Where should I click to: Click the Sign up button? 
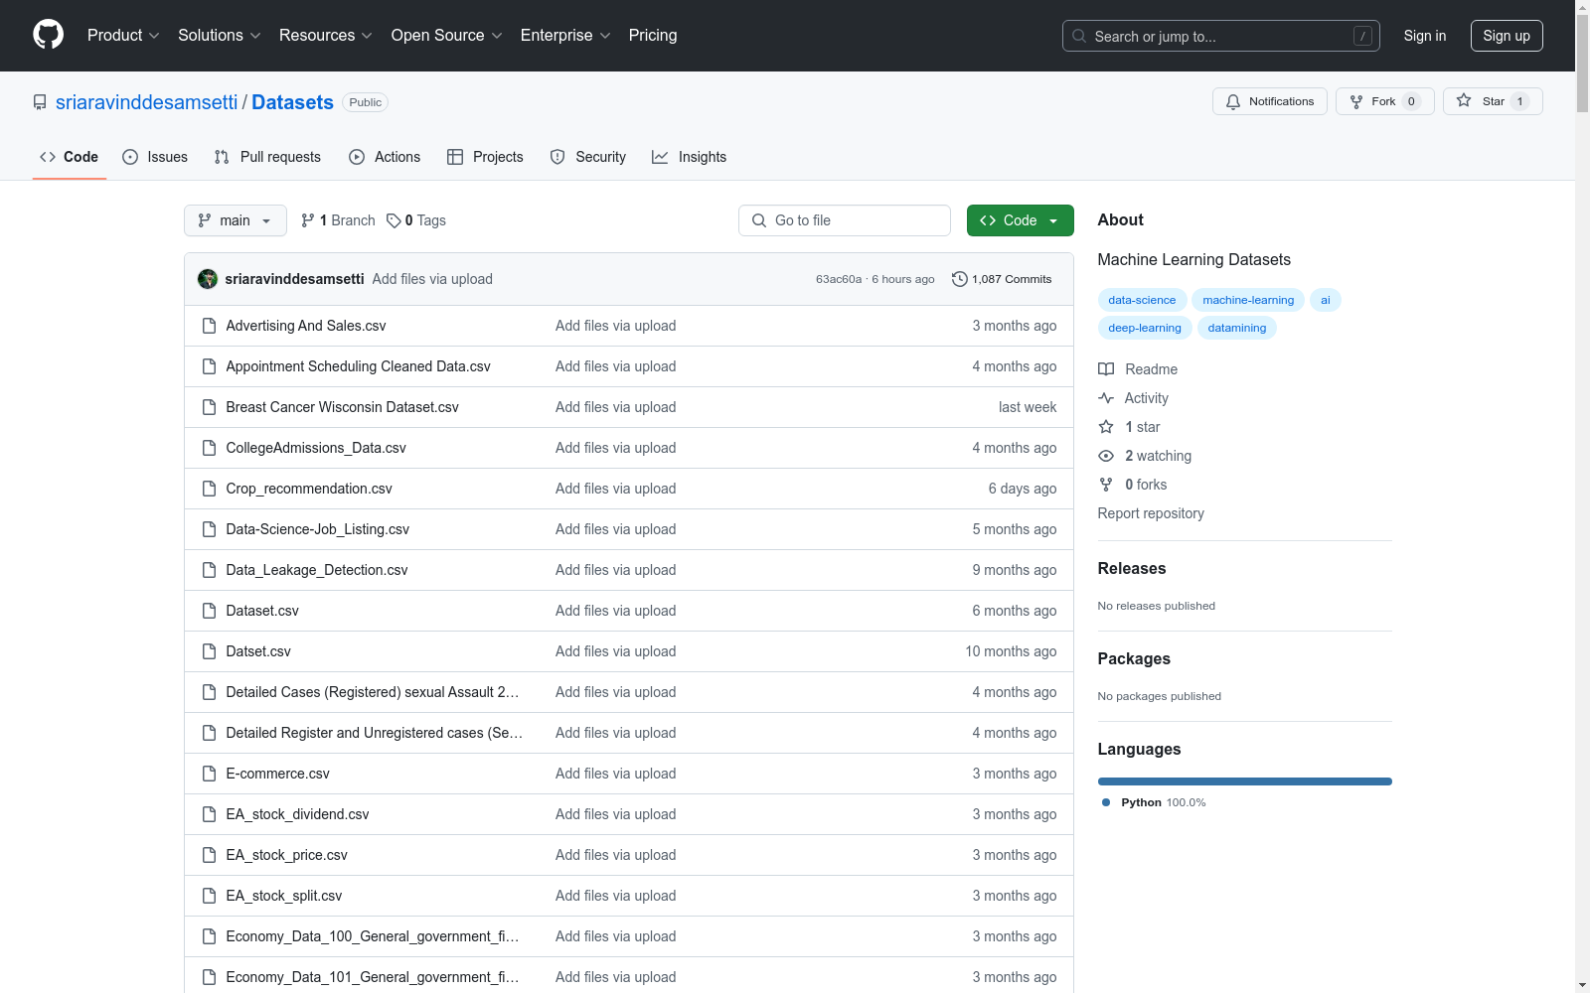[x=1507, y=36]
